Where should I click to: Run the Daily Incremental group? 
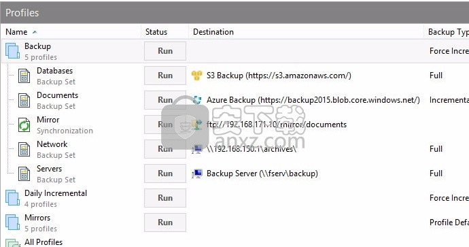point(165,198)
